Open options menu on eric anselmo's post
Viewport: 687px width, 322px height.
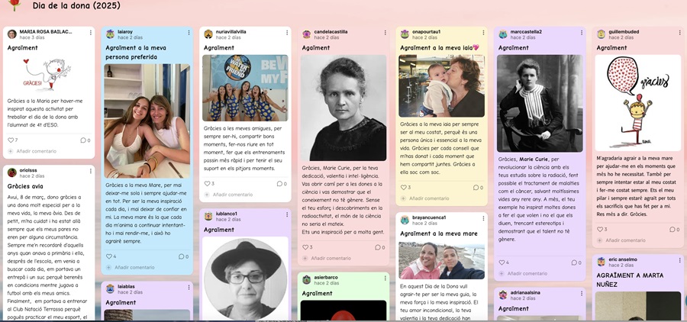pos(679,260)
